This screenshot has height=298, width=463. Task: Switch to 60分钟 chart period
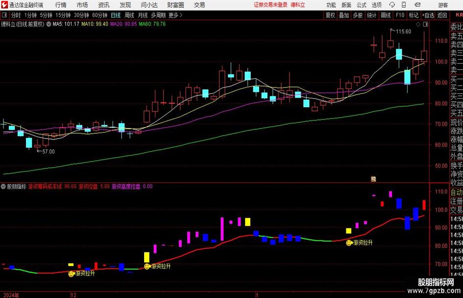pyautogui.click(x=100, y=15)
